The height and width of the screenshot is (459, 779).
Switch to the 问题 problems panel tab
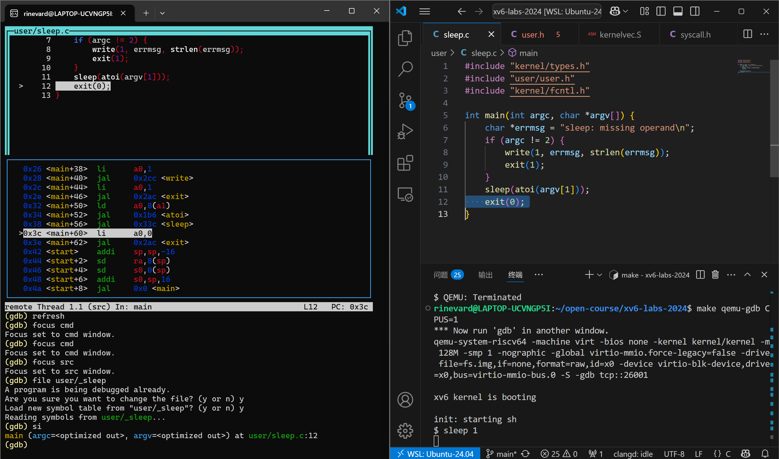click(441, 275)
